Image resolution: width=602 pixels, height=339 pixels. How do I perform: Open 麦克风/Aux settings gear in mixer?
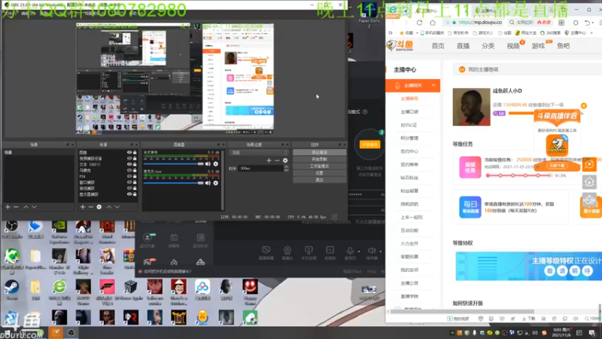point(216,183)
